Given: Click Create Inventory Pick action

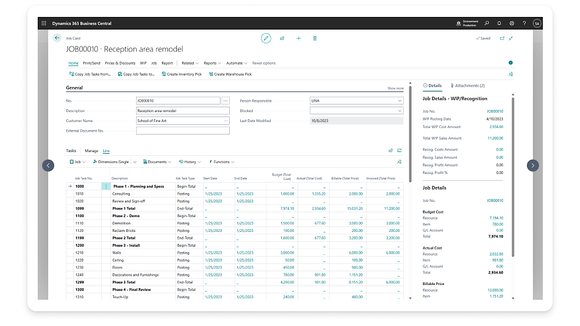Looking at the screenshot, I should tap(182, 74).
